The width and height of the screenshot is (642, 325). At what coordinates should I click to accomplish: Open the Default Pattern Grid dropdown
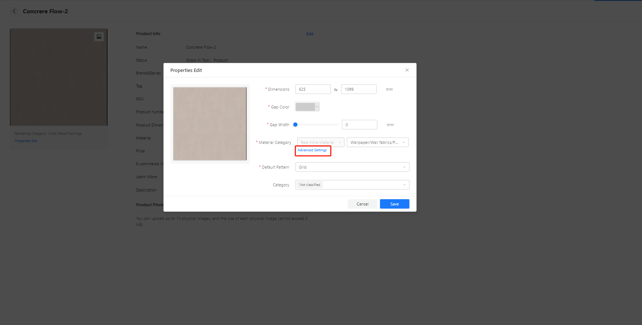point(352,167)
